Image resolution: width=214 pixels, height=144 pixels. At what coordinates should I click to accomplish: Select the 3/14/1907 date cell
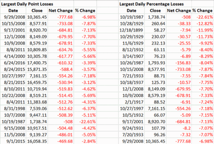click(x=131, y=56)
